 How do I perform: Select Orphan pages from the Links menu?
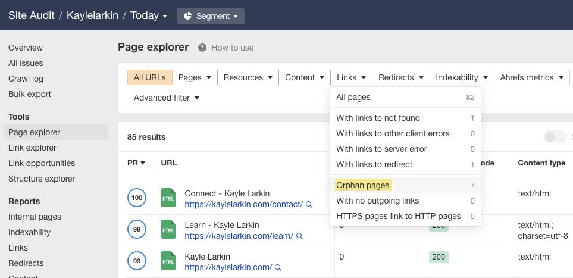pyautogui.click(x=363, y=185)
